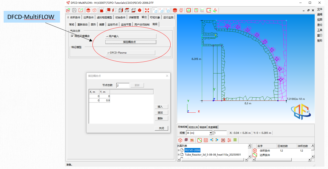
Task: Switch to the 监控节点 tab
Action: (x=112, y=24)
